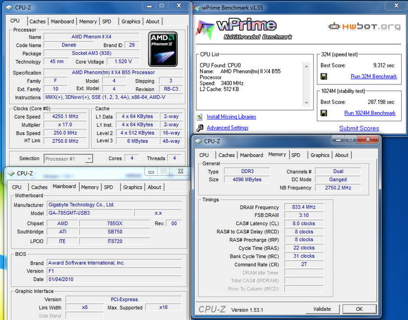Open the Caches tab in the CPU window
Image resolution: width=408 pixels, height=320 pixels.
point(37,22)
